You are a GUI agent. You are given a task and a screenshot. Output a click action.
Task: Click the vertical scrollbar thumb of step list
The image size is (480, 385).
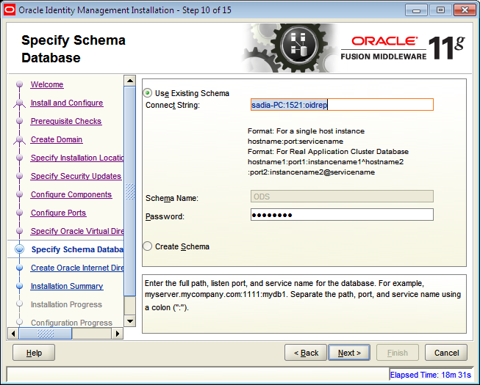pyautogui.click(x=130, y=191)
